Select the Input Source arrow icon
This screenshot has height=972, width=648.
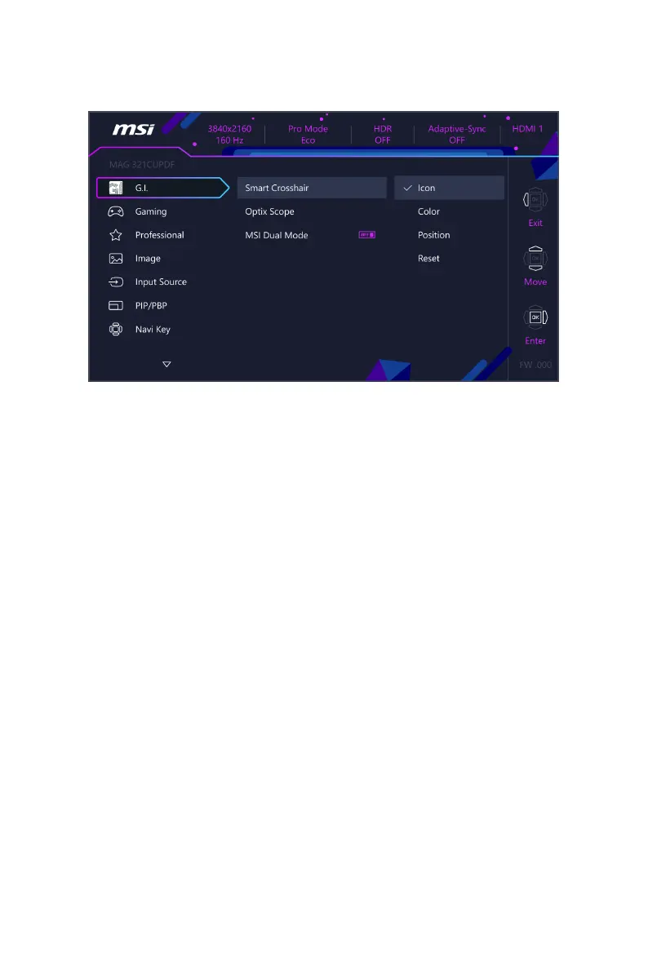[115, 282]
